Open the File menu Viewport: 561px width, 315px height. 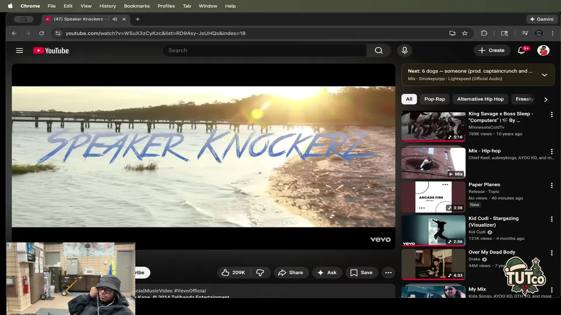pyautogui.click(x=52, y=6)
